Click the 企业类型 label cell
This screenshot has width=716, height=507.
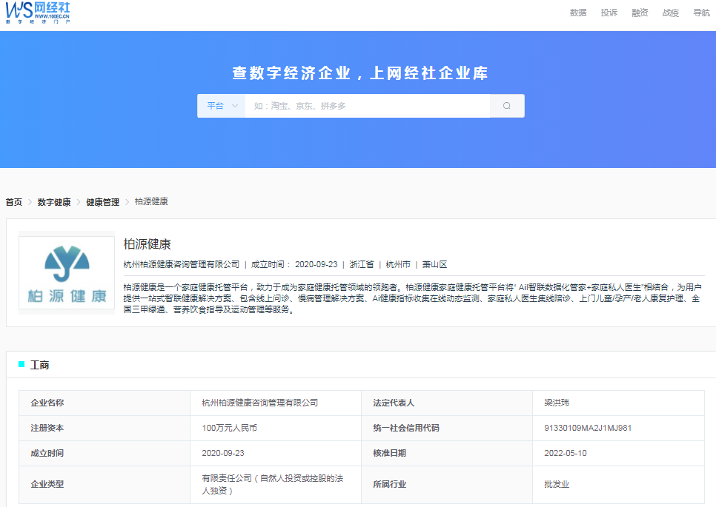[104, 484]
